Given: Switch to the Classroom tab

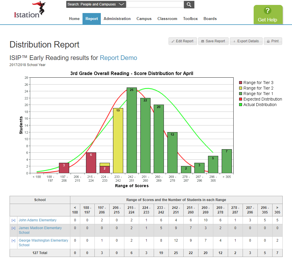Looking at the screenshot, I should coord(167,19).
